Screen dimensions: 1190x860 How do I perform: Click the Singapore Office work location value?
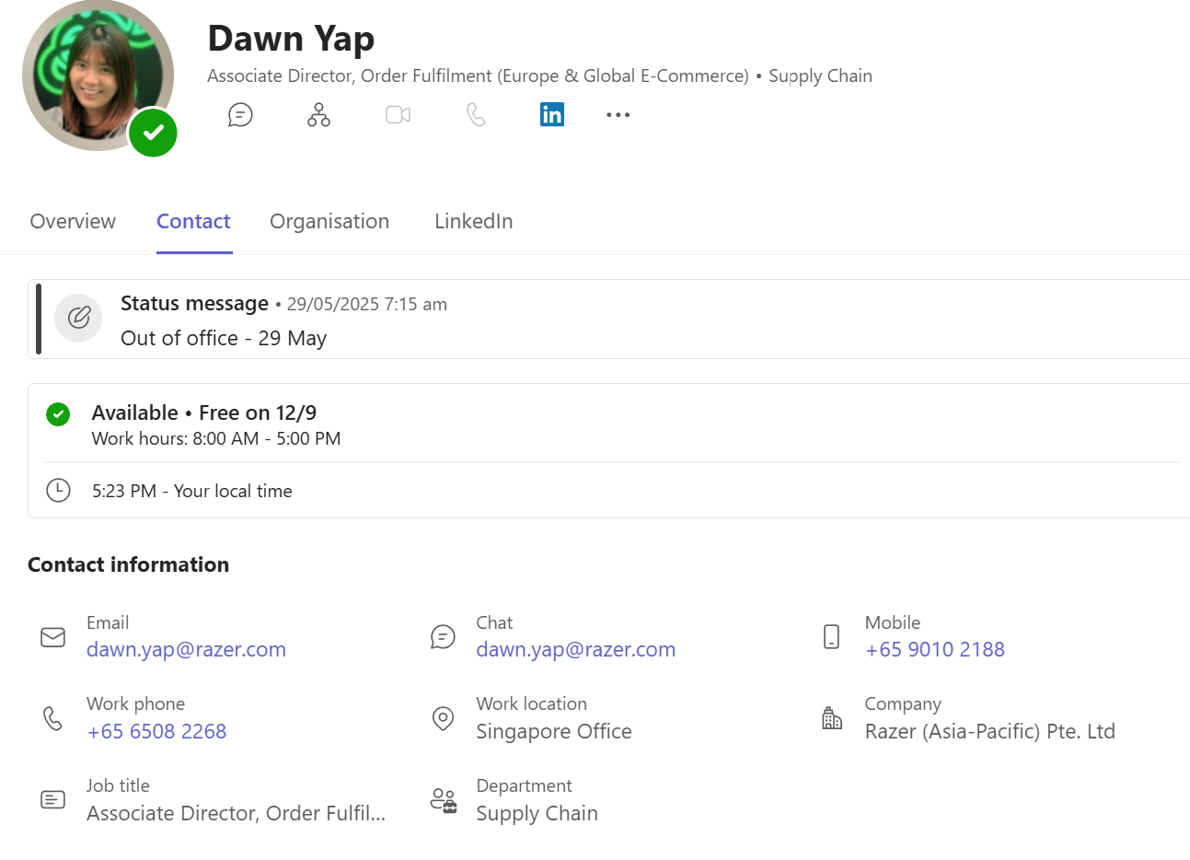[554, 732]
